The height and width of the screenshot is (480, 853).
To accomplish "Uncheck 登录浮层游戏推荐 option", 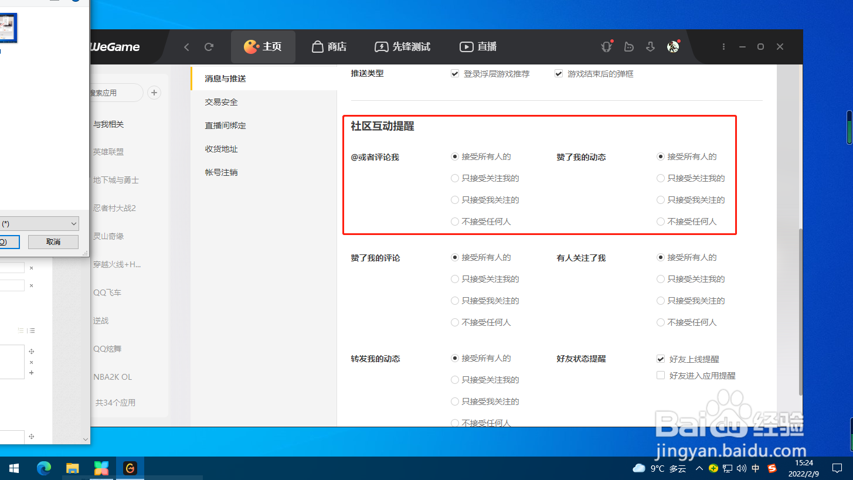I will (x=455, y=73).
